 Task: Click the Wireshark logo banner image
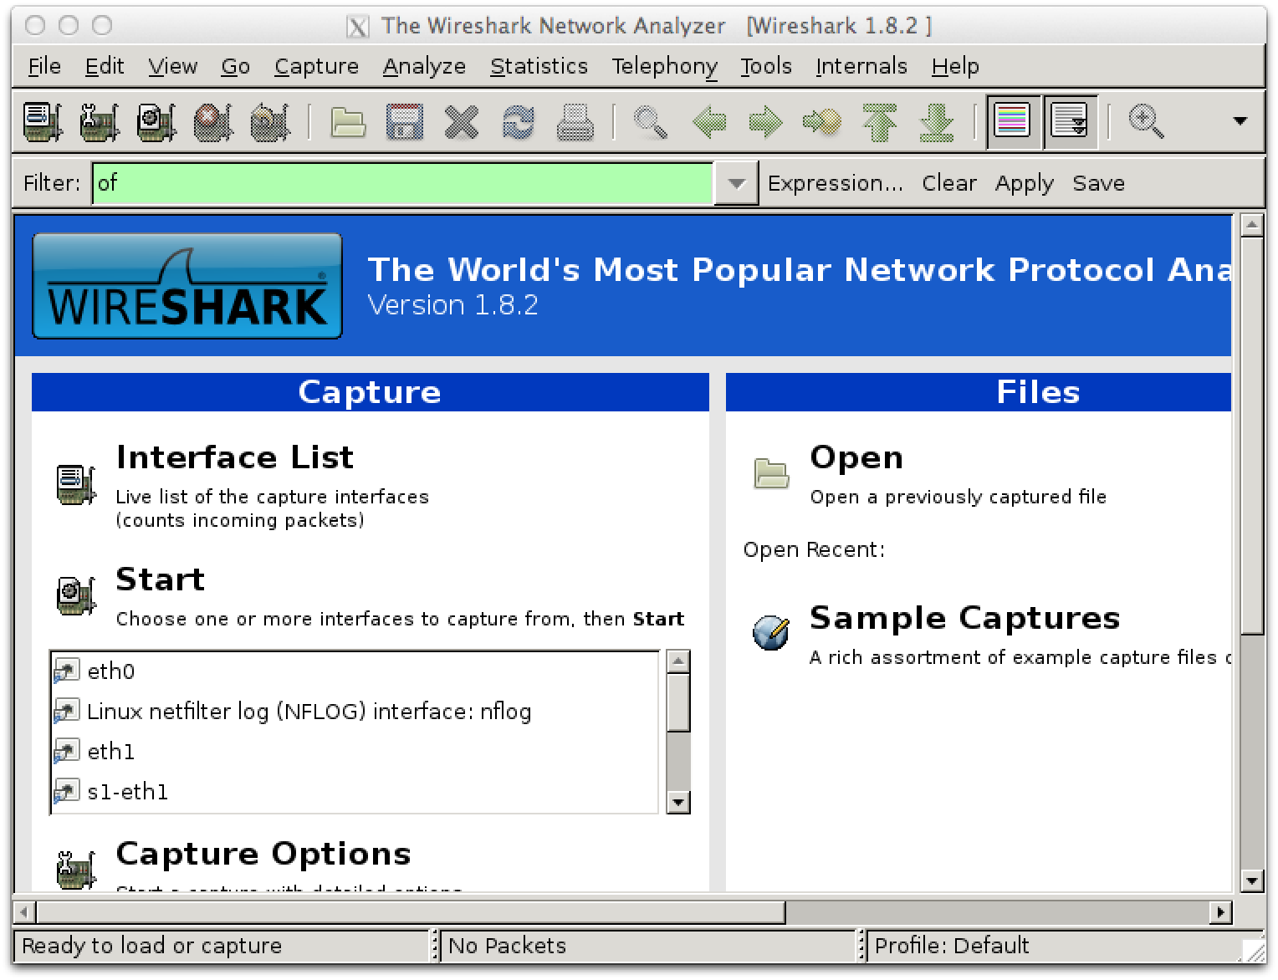(x=187, y=286)
